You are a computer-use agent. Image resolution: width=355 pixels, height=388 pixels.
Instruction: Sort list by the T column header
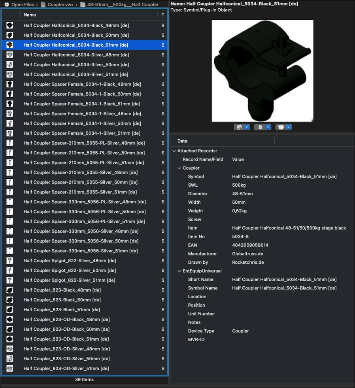163,15
